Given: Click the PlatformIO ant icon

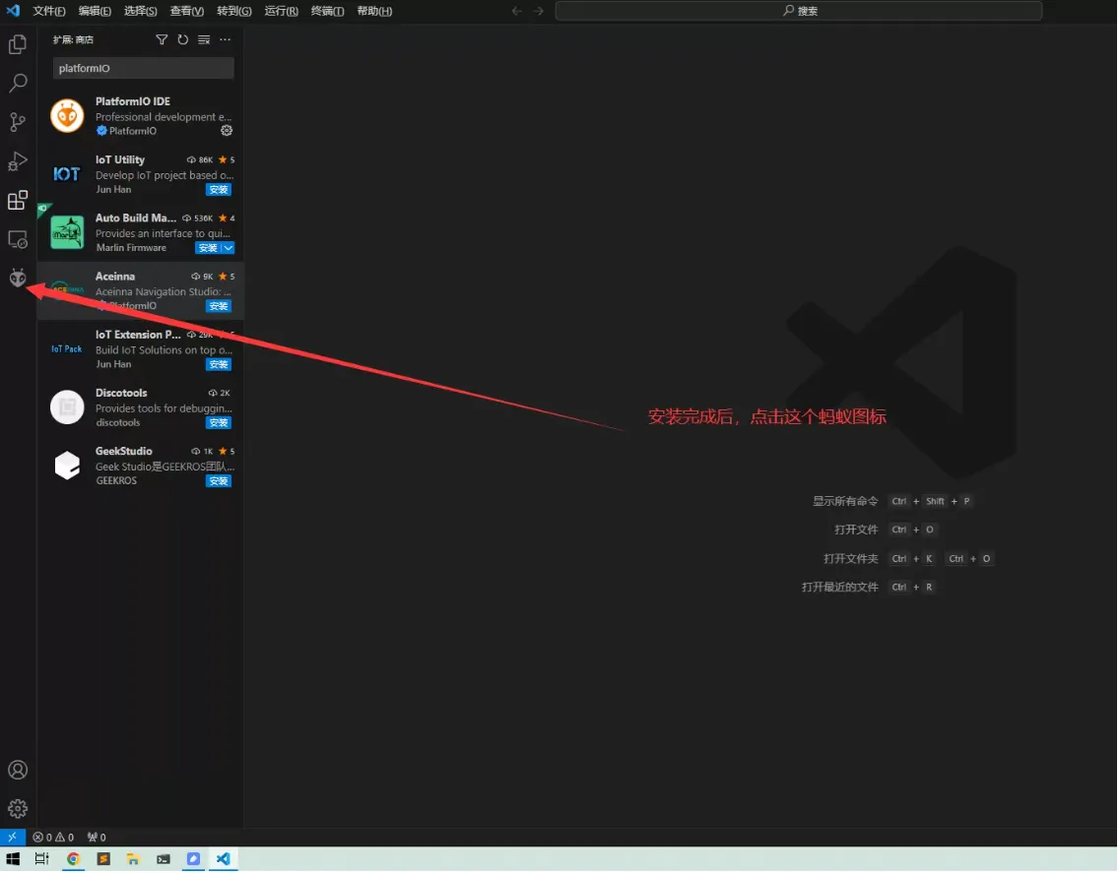Looking at the screenshot, I should (17, 278).
